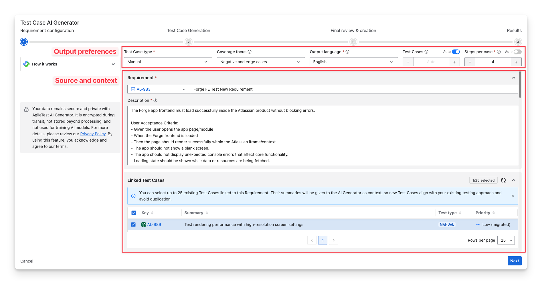Viewport: 542px width, 284px height.
Task: Expand the How it works section
Action: click(70, 64)
